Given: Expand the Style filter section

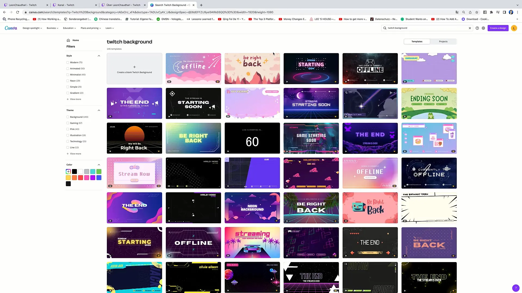Looking at the screenshot, I should click(x=99, y=55).
